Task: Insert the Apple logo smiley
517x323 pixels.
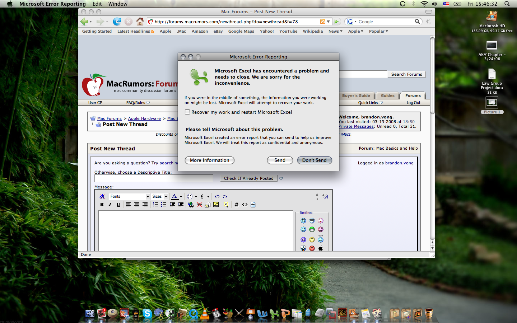Action: click(321, 248)
